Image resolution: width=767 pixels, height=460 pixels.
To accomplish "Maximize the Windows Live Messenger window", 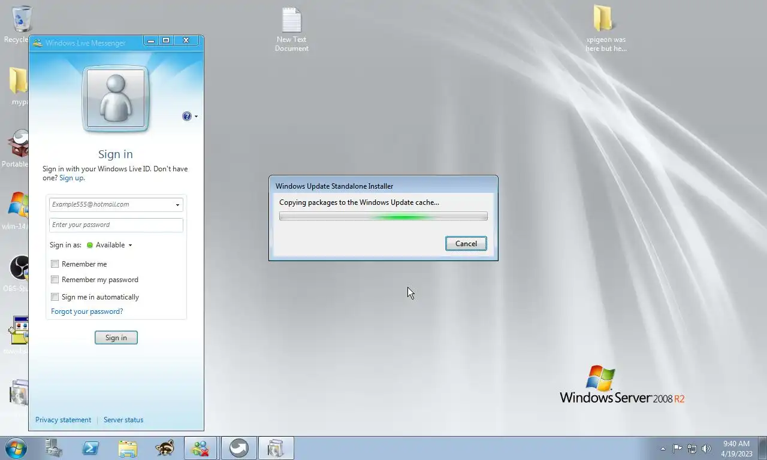I will [x=166, y=41].
